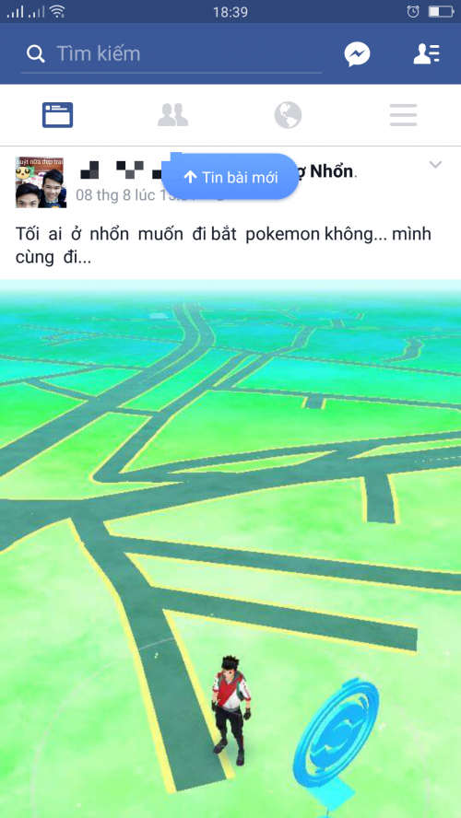Tap the Tin bài mới button
Image resolution: width=461 pixels, height=818 pixels.
click(230, 177)
